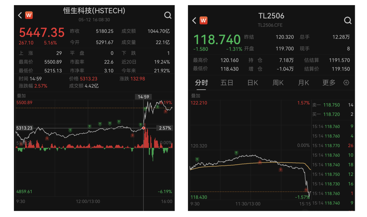The width and height of the screenshot is (367, 217).
Task: Select the 分时 tab
Action: coord(201,83)
